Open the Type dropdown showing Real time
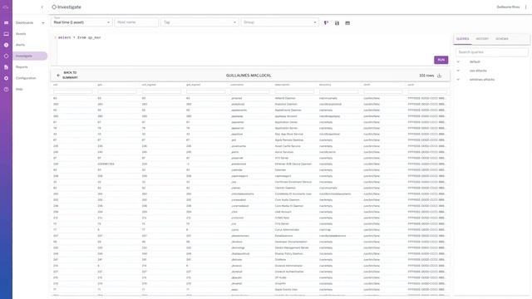The width and height of the screenshot is (532, 299). pos(81,22)
